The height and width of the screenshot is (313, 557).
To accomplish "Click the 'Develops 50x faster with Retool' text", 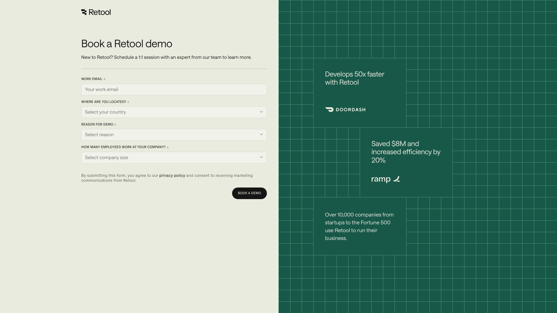I will [355, 78].
